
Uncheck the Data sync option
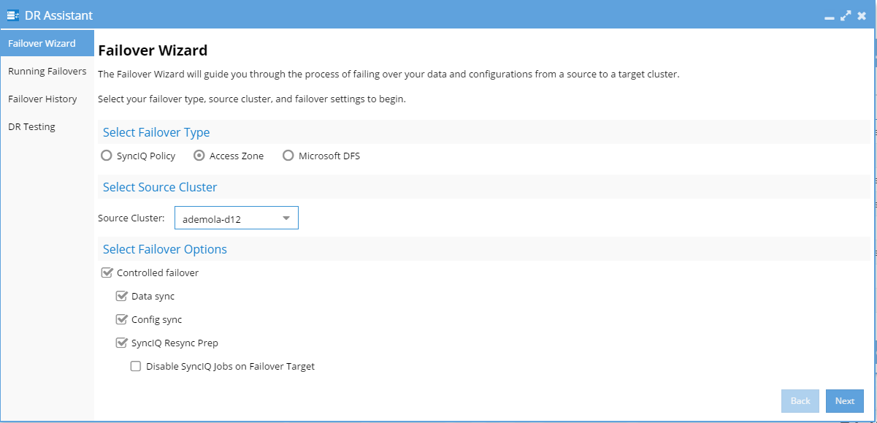point(121,296)
